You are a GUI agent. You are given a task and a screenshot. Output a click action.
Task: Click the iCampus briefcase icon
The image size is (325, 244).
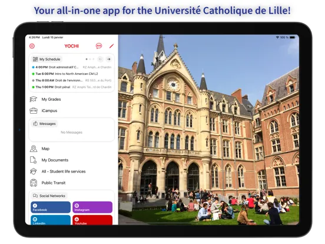[34, 111]
